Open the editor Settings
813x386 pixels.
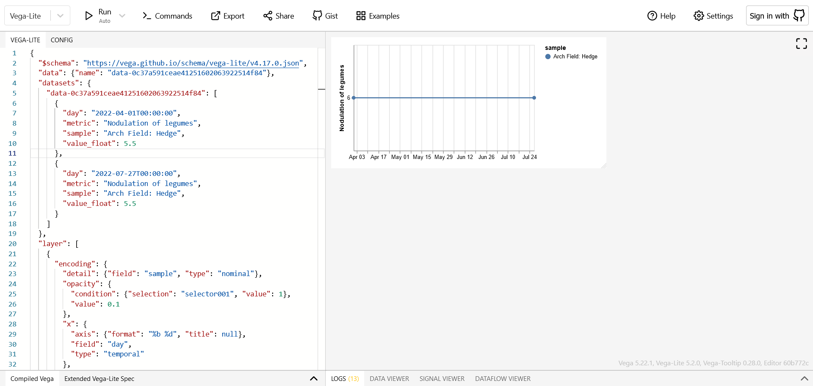pyautogui.click(x=713, y=16)
